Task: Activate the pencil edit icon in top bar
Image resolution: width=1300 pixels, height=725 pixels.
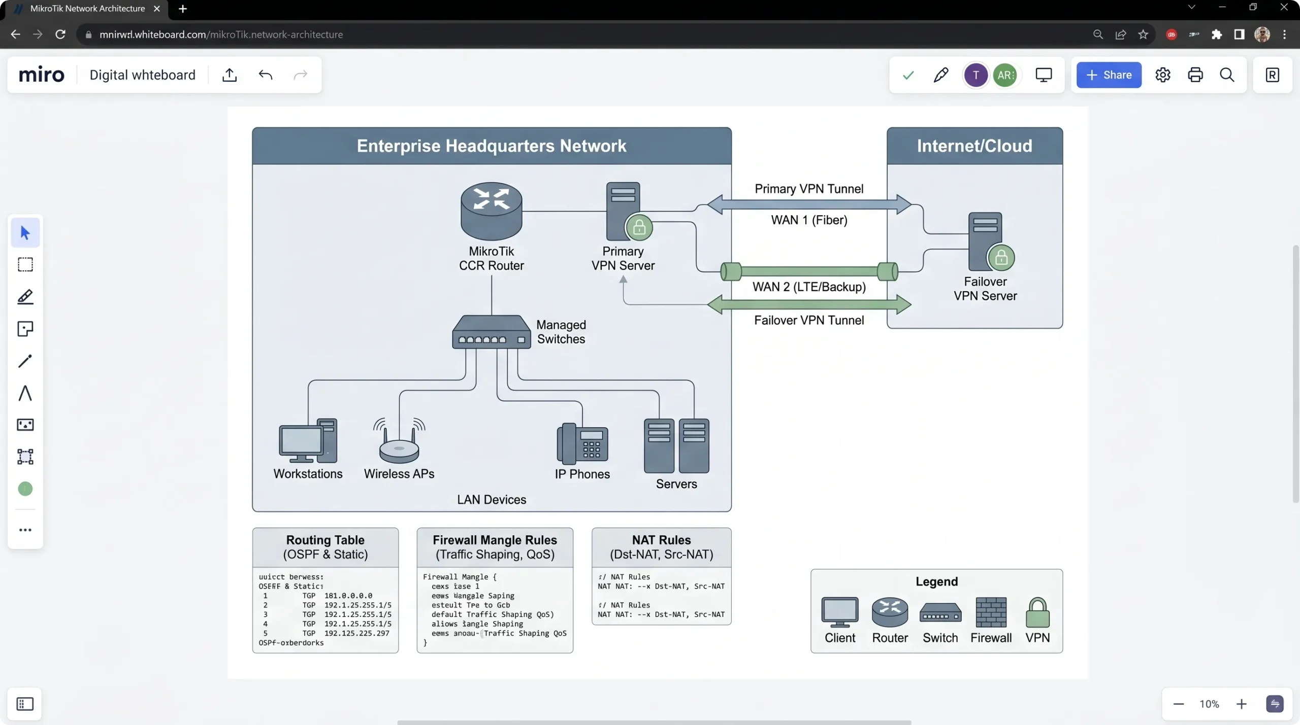Action: tap(940, 75)
